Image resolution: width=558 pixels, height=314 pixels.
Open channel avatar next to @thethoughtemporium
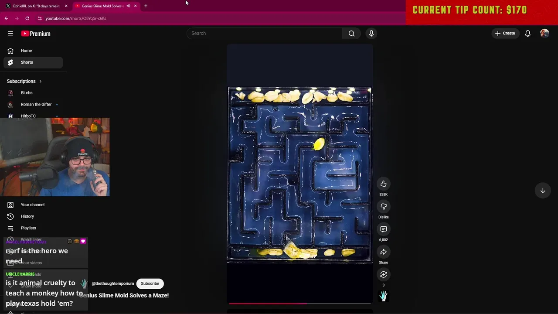pyautogui.click(x=84, y=283)
